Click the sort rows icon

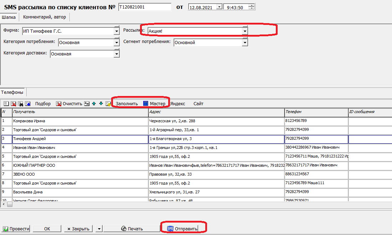87,104
